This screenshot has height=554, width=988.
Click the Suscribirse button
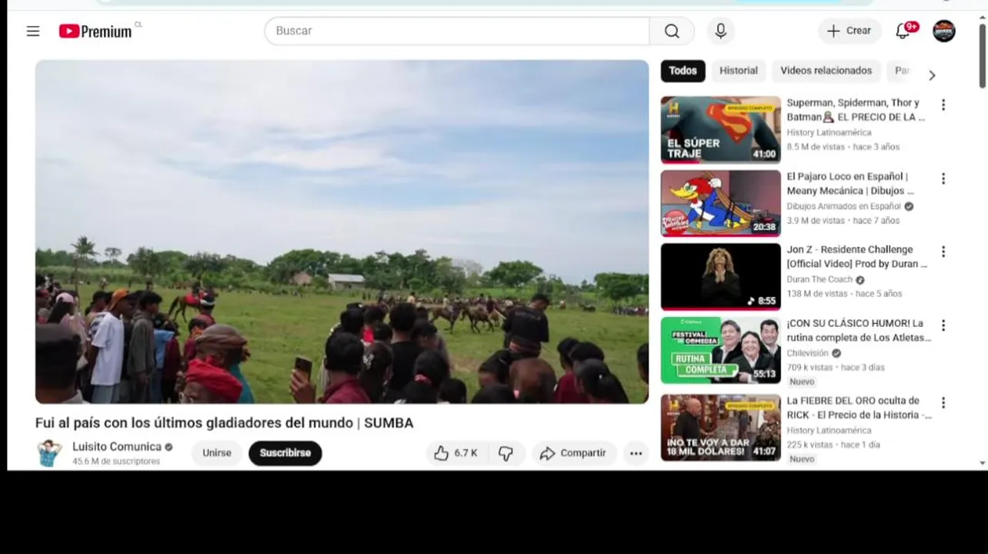[x=285, y=453]
